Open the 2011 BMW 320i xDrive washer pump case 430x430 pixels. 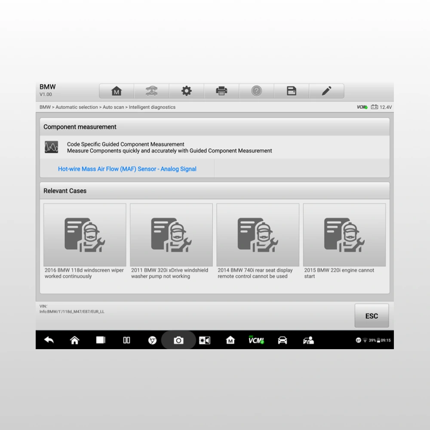pyautogui.click(x=171, y=241)
